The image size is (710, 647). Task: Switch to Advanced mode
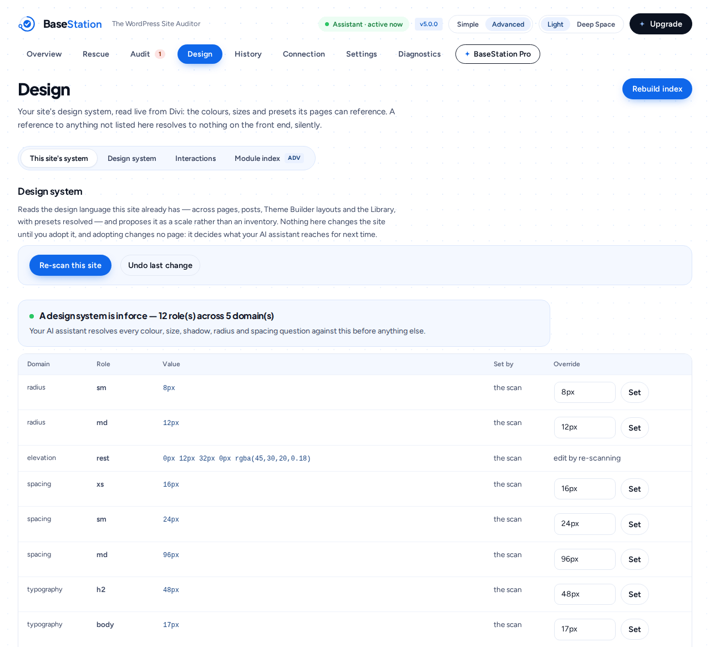coord(508,24)
